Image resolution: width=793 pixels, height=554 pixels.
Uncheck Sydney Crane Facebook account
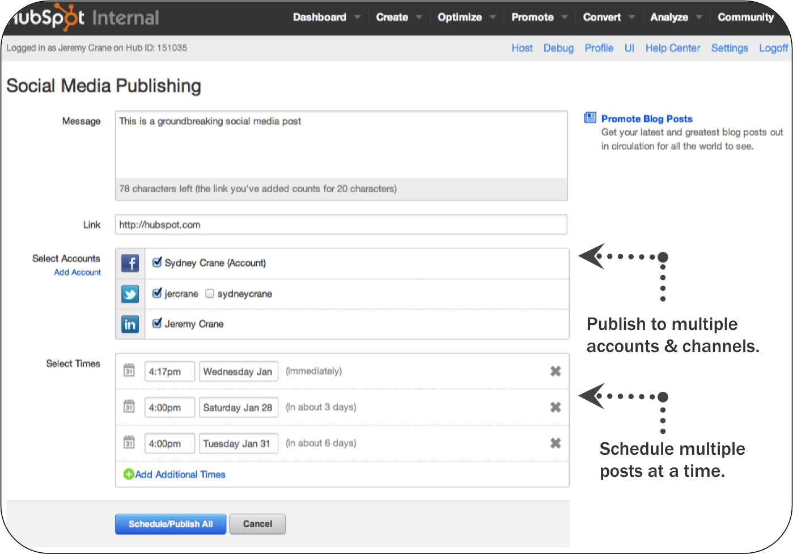point(158,263)
